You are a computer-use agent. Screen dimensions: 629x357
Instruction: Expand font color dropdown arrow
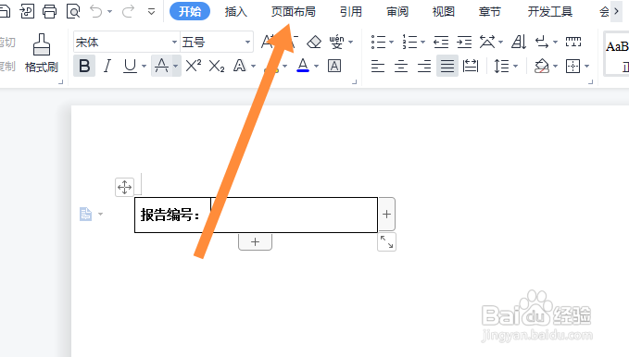317,66
